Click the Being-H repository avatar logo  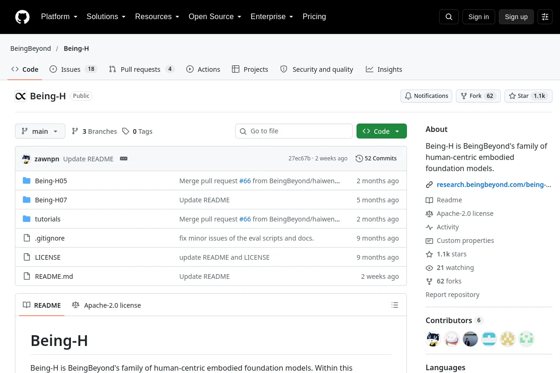21,96
